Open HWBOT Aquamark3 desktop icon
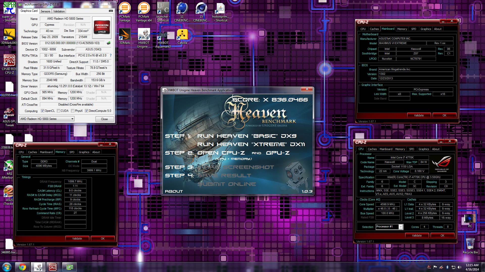 (x=163, y=38)
